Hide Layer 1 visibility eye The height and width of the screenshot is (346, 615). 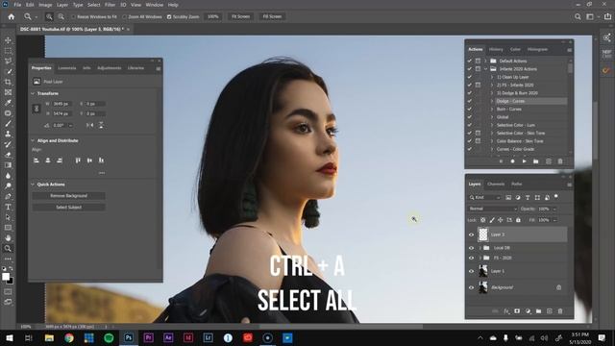(472, 271)
